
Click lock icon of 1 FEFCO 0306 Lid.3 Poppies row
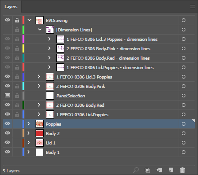17,77
